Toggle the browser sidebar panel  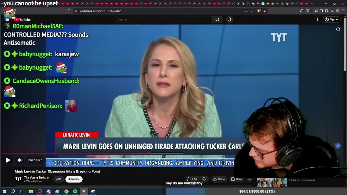[x=321, y=11]
